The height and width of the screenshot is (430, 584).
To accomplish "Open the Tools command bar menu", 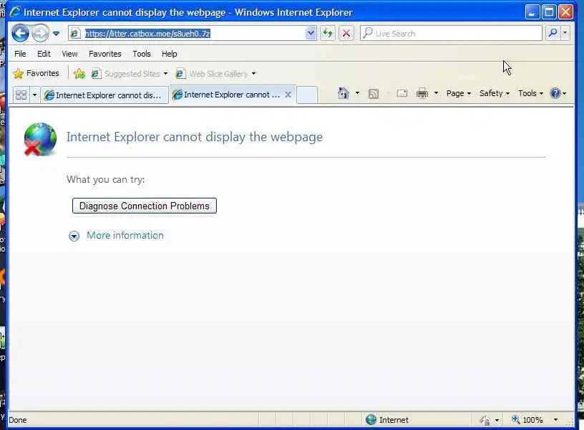I will tap(530, 93).
